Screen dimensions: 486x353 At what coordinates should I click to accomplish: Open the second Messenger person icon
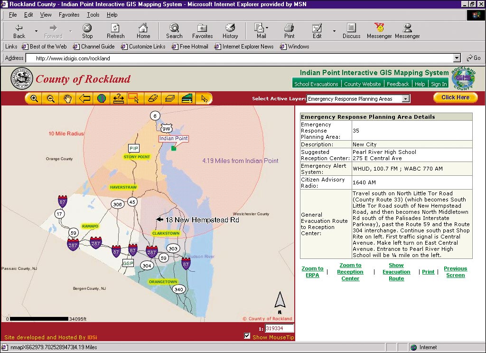[407, 31]
